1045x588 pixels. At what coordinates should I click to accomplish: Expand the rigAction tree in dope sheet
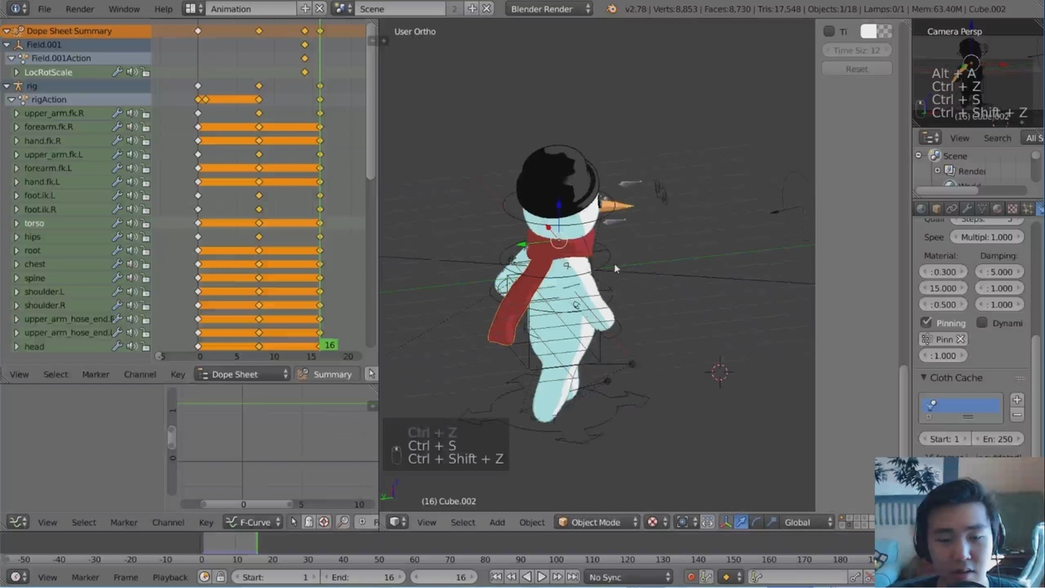11,100
